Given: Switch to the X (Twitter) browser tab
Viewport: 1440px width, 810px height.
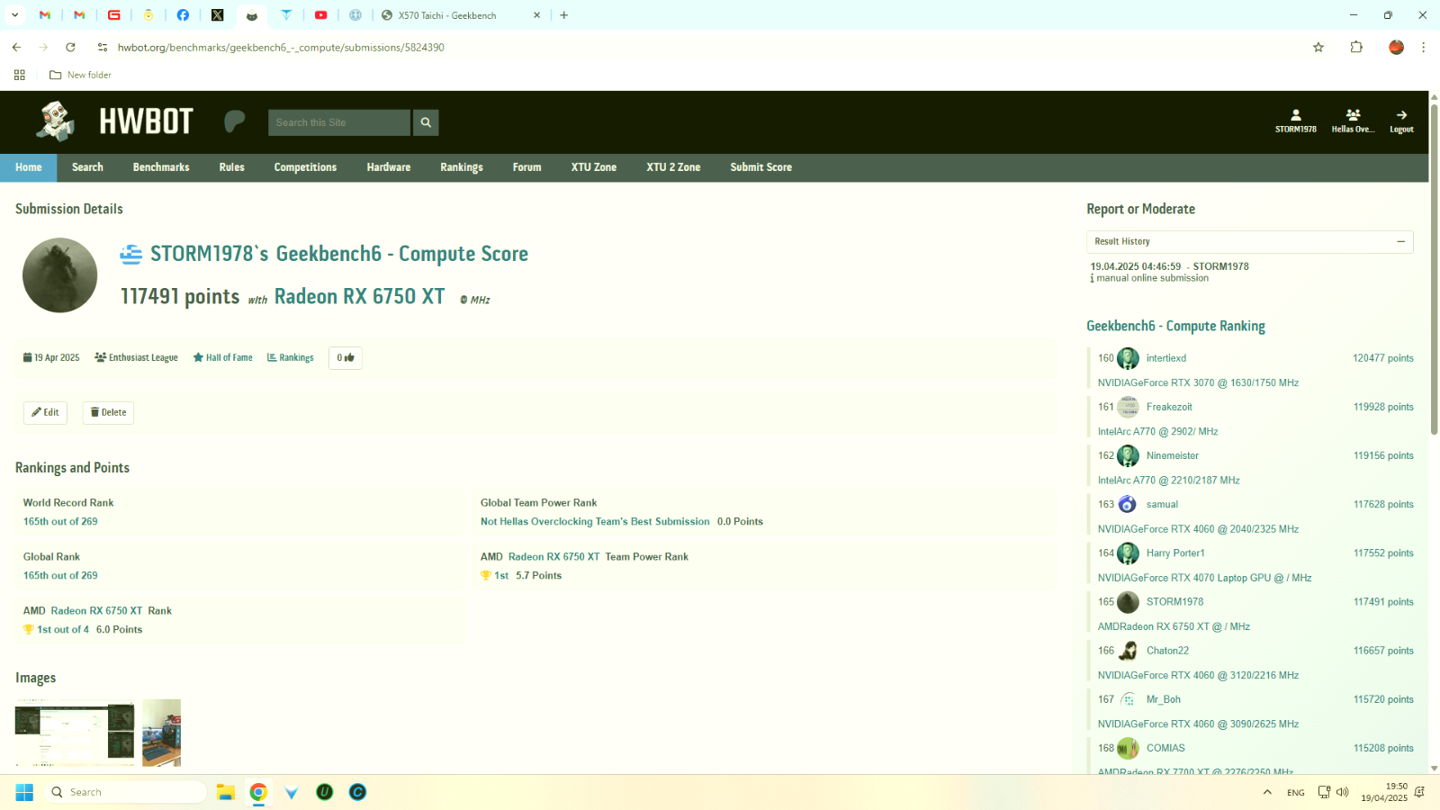Looking at the screenshot, I should [x=217, y=15].
